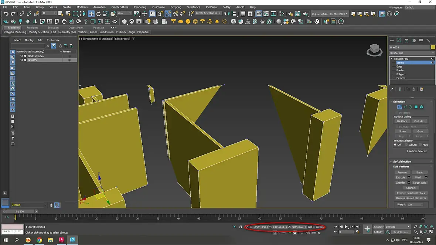Open the Hierarchy tab in command panel
436x245 pixels.
(x=406, y=40)
